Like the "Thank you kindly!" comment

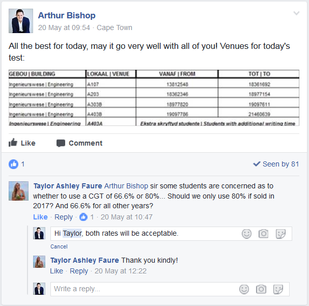[x=57, y=271]
